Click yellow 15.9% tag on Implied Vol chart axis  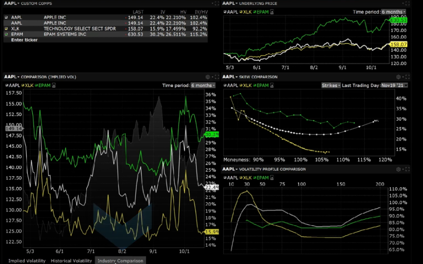click(212, 232)
